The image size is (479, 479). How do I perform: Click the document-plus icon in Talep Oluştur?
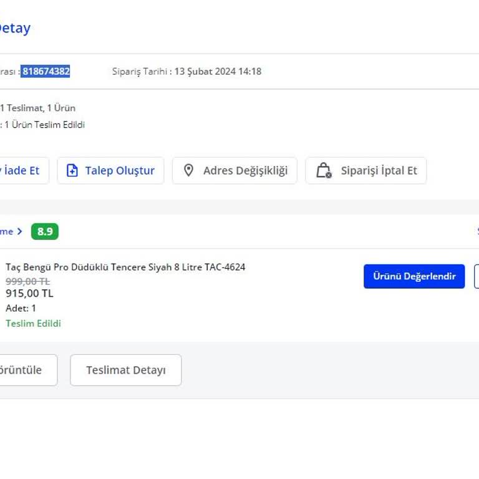coord(72,170)
